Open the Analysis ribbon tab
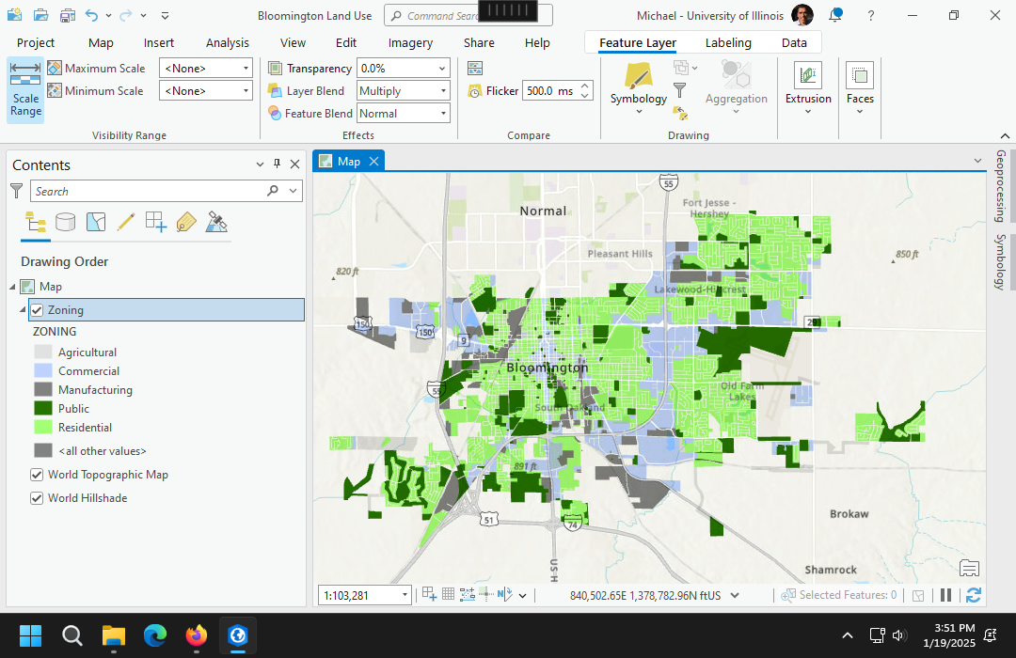1016x658 pixels. coord(228,42)
